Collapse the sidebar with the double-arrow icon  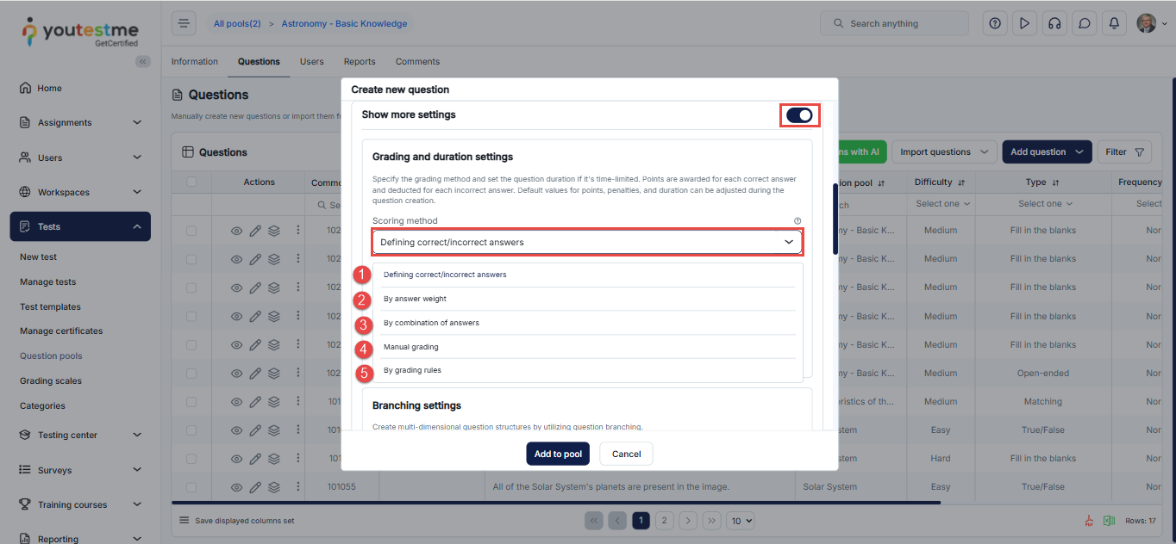pos(143,61)
